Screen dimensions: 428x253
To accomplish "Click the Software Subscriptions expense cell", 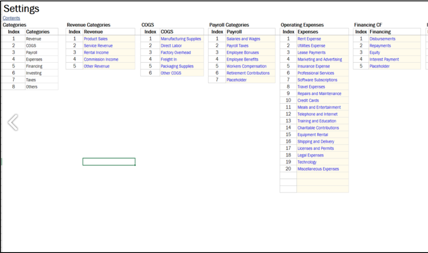I will 317,80.
